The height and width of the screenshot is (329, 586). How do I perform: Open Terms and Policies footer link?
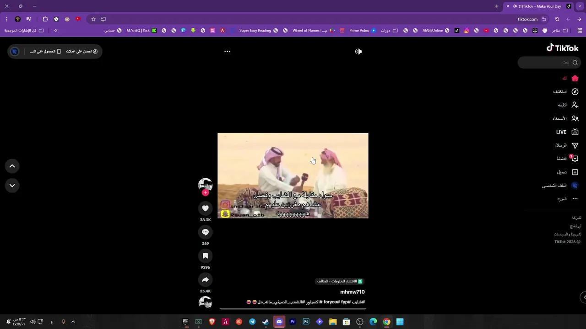pyautogui.click(x=568, y=234)
